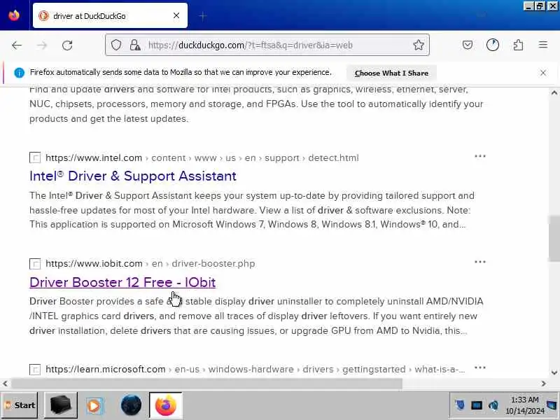Open the 'Driver Booster 12 Free - IObit' result
This screenshot has height=420, width=560.
click(122, 282)
